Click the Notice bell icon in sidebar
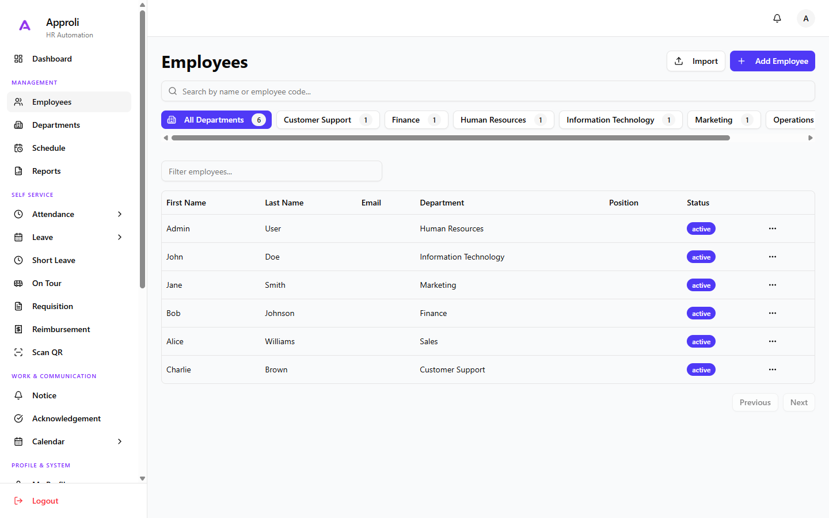This screenshot has width=829, height=518. (x=18, y=395)
